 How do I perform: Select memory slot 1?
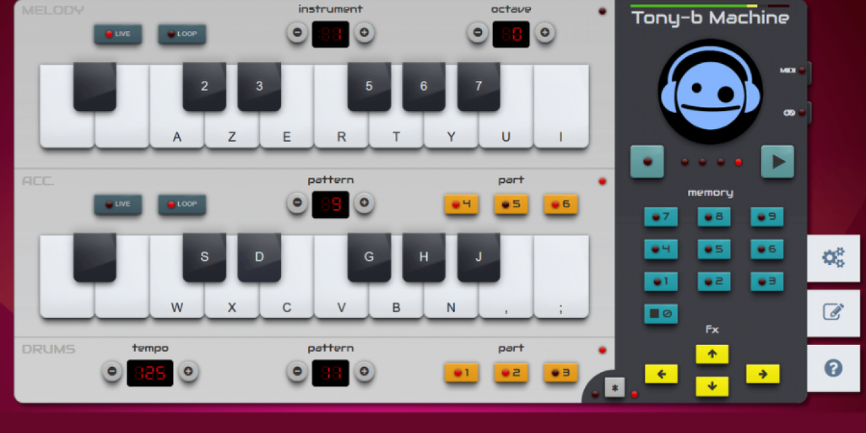[661, 281]
